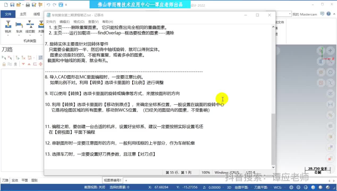Click note line 9 about 转换 rotation or mirror
Image resolution: width=337 pixels, height=191 pixels.
[x=112, y=93]
